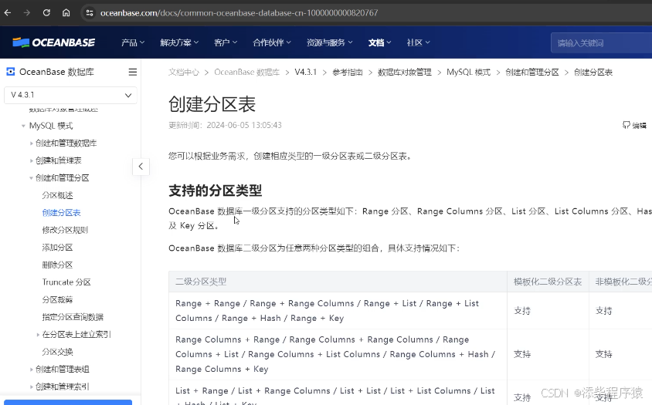The height and width of the screenshot is (405, 652).
Task: Expand 创建和管理表组 tree node
Action: coord(31,370)
